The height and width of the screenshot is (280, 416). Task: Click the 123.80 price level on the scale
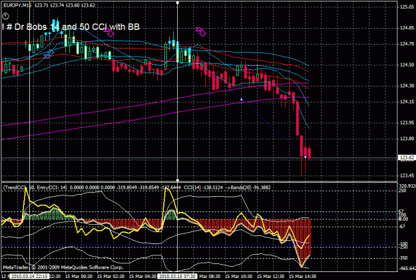tap(407, 139)
